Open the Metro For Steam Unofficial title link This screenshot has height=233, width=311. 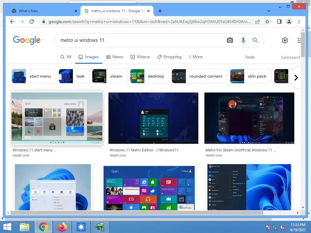(241, 150)
